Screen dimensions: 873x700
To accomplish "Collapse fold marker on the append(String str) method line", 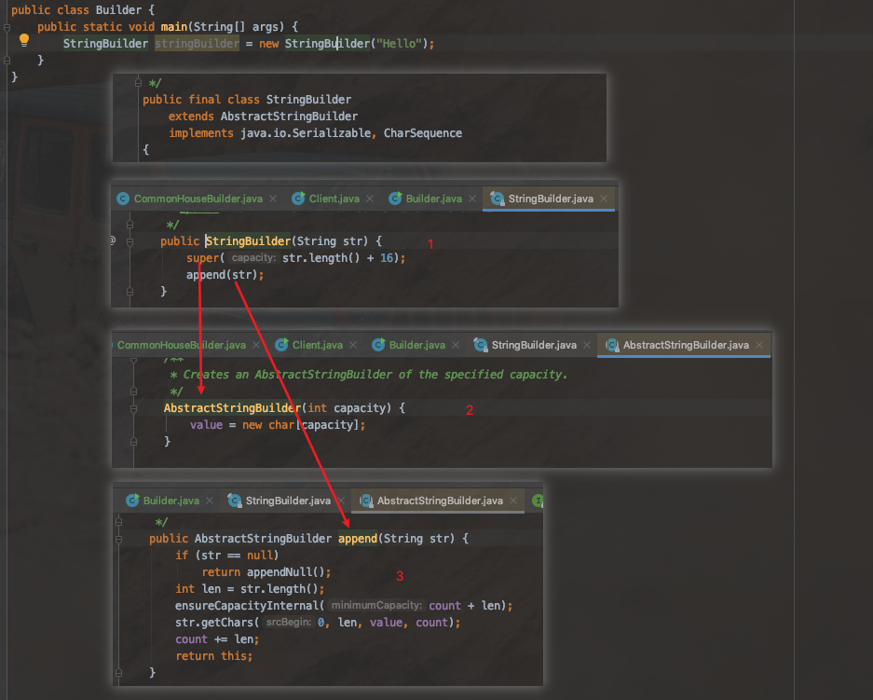I will (x=118, y=539).
